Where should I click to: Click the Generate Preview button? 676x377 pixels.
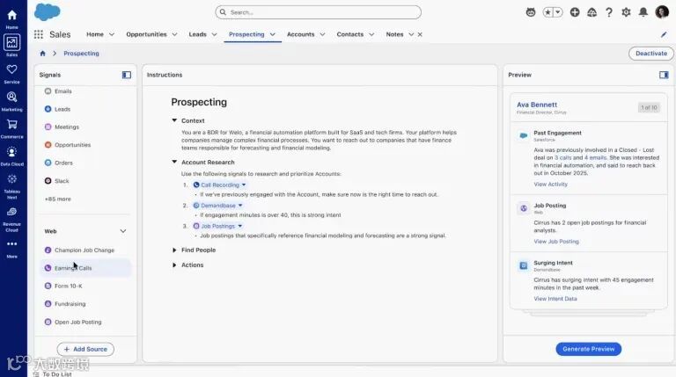589,349
